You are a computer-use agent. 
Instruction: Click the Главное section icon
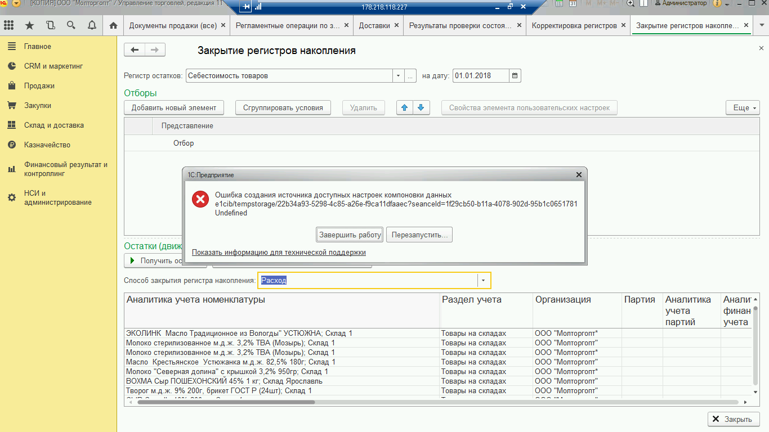12,47
